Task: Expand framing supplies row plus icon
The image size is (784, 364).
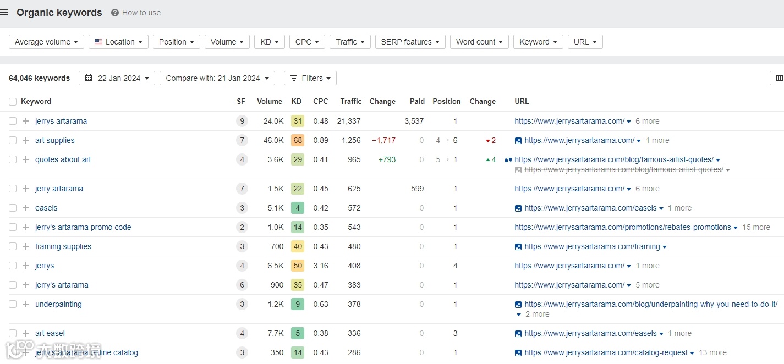Action: [x=26, y=246]
